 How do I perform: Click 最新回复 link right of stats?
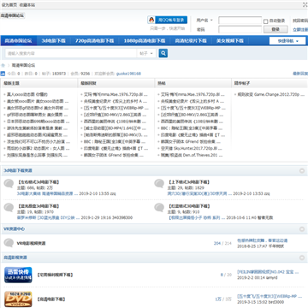click(x=300, y=74)
